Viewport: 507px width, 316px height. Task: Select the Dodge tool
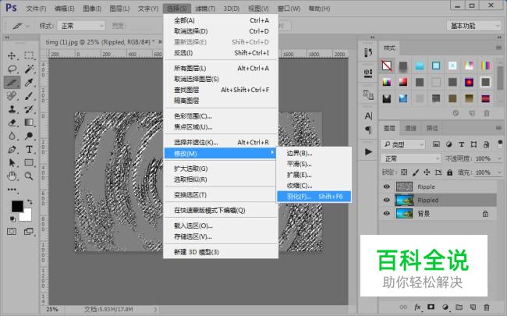(x=29, y=136)
